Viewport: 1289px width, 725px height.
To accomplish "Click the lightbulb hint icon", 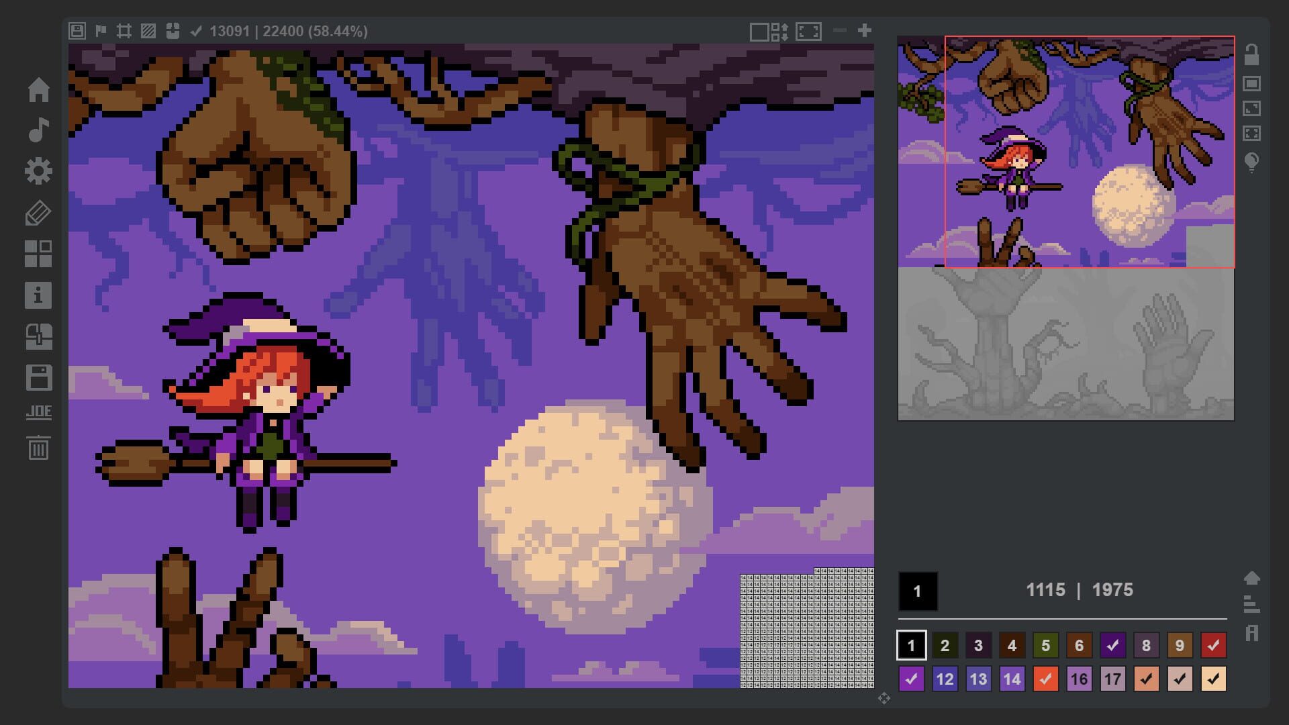I will [1251, 162].
